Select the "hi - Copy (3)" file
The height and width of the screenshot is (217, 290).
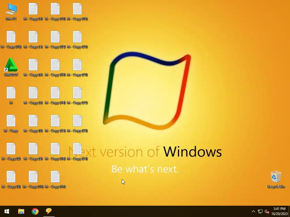pos(11,180)
